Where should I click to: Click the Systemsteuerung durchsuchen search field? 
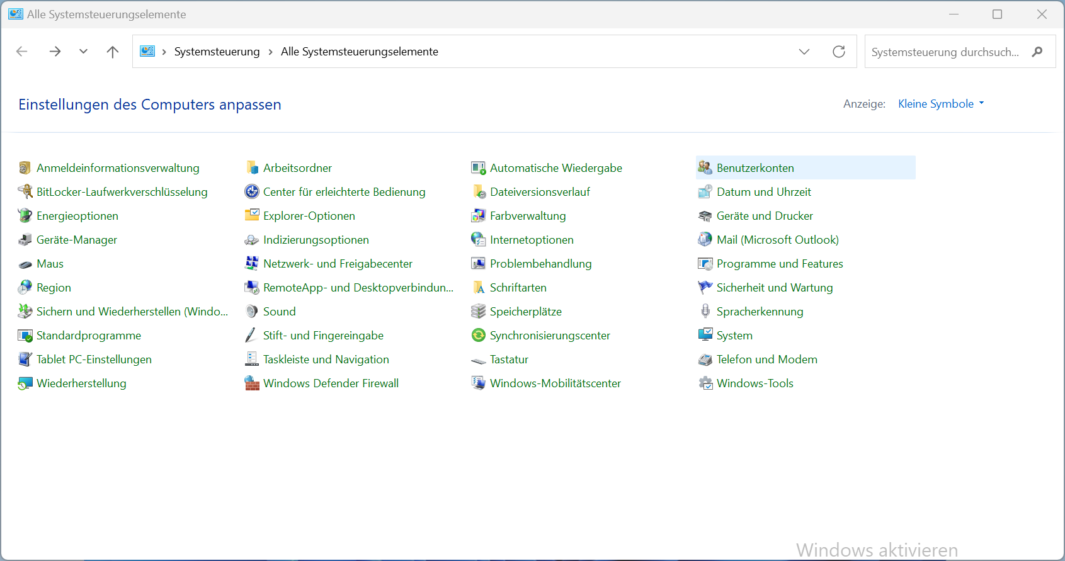(x=945, y=52)
